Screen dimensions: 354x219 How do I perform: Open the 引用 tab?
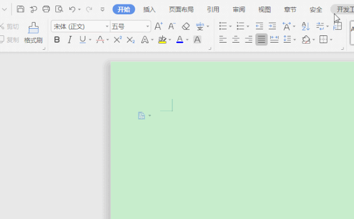point(213,9)
